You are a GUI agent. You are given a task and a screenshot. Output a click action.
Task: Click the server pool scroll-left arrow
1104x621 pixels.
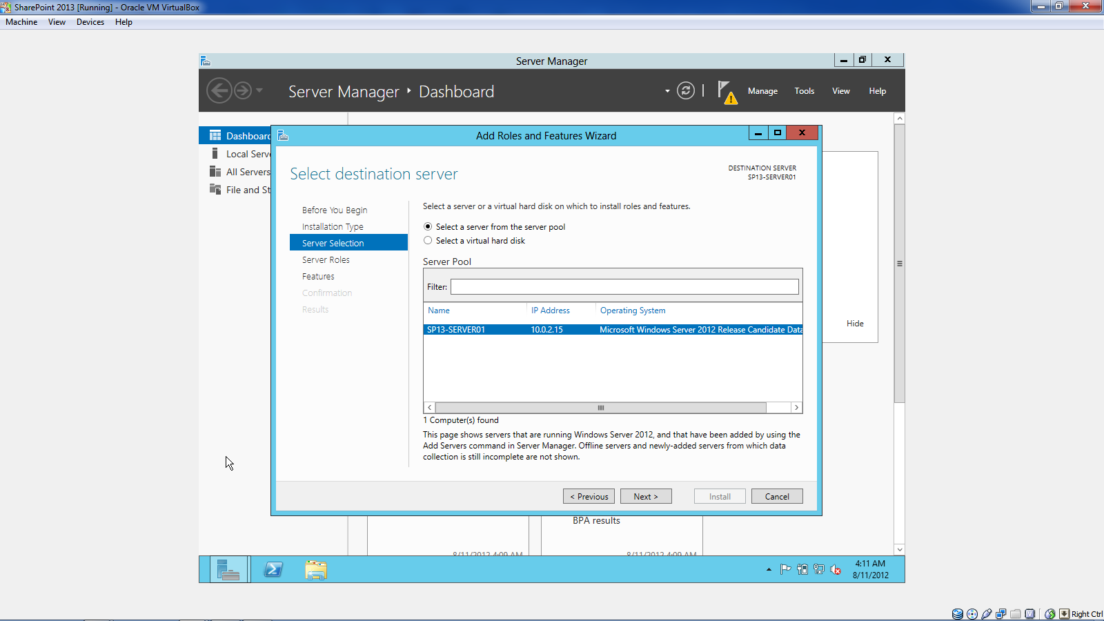[429, 408]
